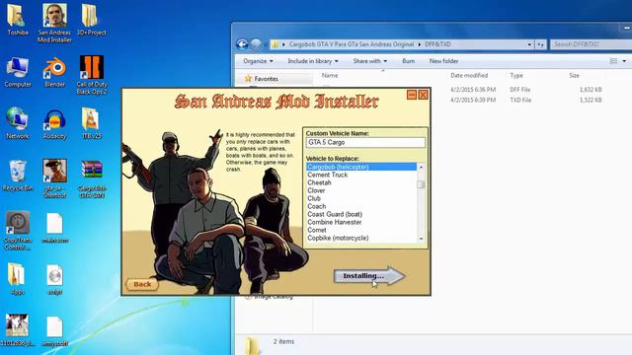This screenshot has width=632, height=355.
Task: Click DFF&TXD segment in address bar
Action: coord(437,44)
